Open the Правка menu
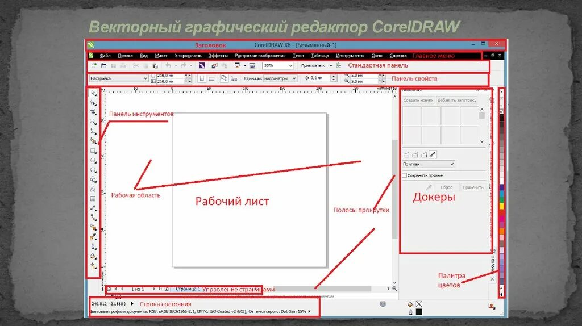The height and width of the screenshot is (326, 582). [x=125, y=56]
